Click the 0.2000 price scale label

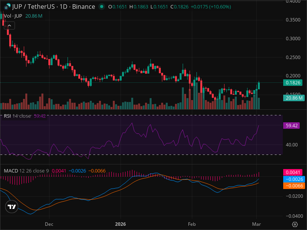[293, 76]
